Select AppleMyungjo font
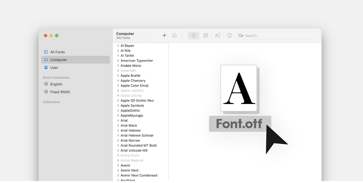Viewport: 363px width, 183px height. click(x=132, y=115)
